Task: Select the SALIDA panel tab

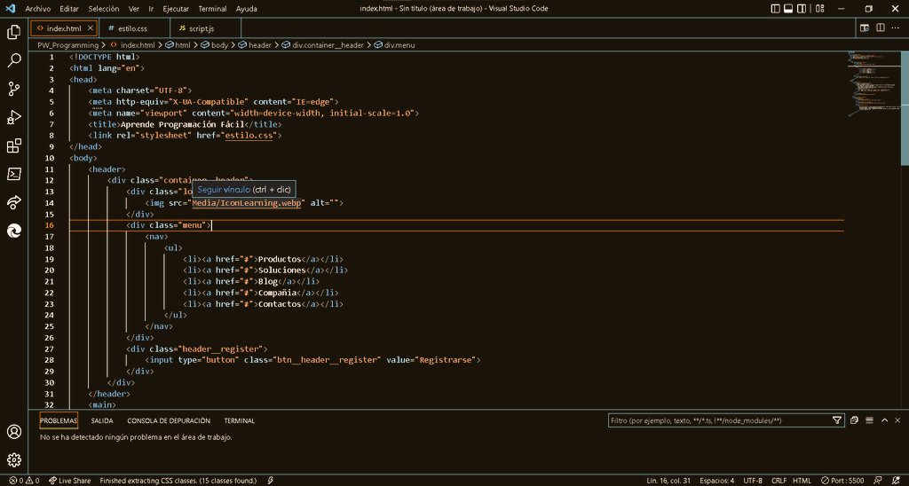Action: coord(102,420)
